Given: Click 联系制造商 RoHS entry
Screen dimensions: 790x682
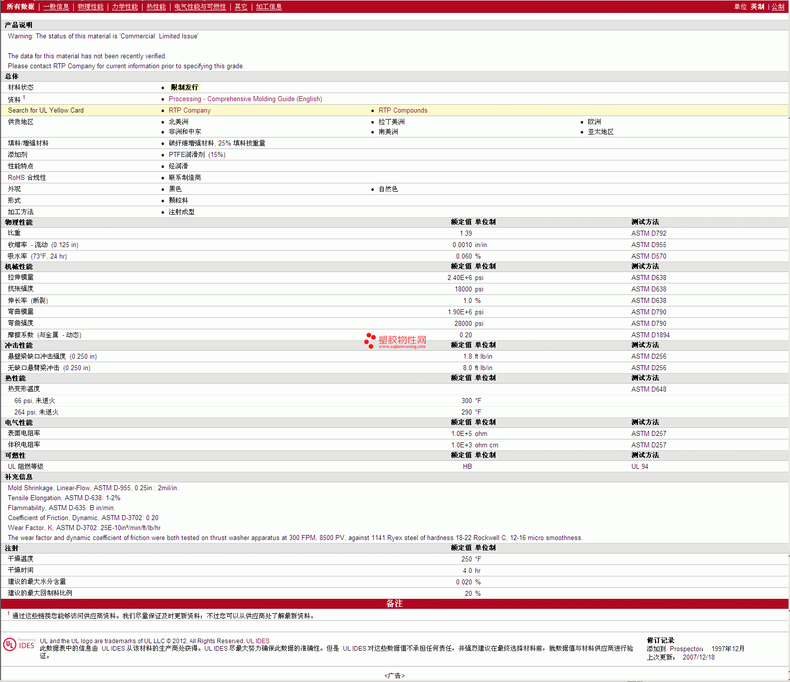Looking at the screenshot, I should click(185, 177).
